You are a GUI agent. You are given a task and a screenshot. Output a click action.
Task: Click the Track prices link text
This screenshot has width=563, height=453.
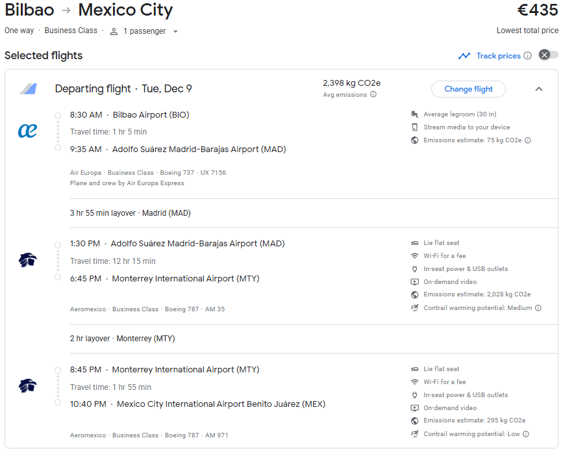pyautogui.click(x=498, y=56)
